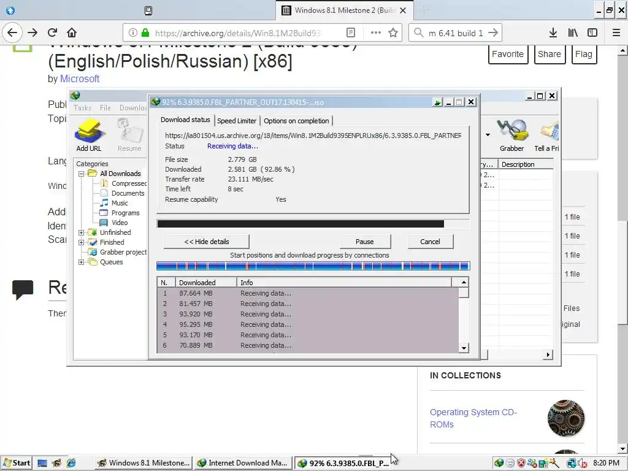The width and height of the screenshot is (628, 471).
Task: Open the dropdown arrow left of Grabber
Action: click(488, 134)
